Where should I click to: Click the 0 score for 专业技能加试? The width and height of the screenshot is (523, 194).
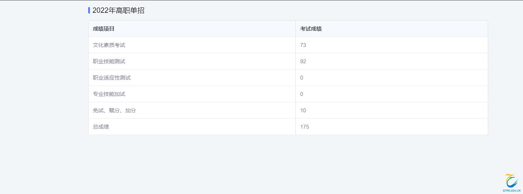tap(301, 94)
